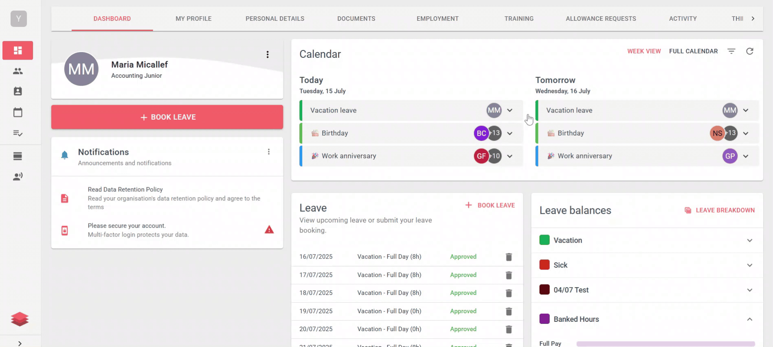Screen dimensions: 773x347
Task: Open Full Calendar
Action: tap(693, 51)
